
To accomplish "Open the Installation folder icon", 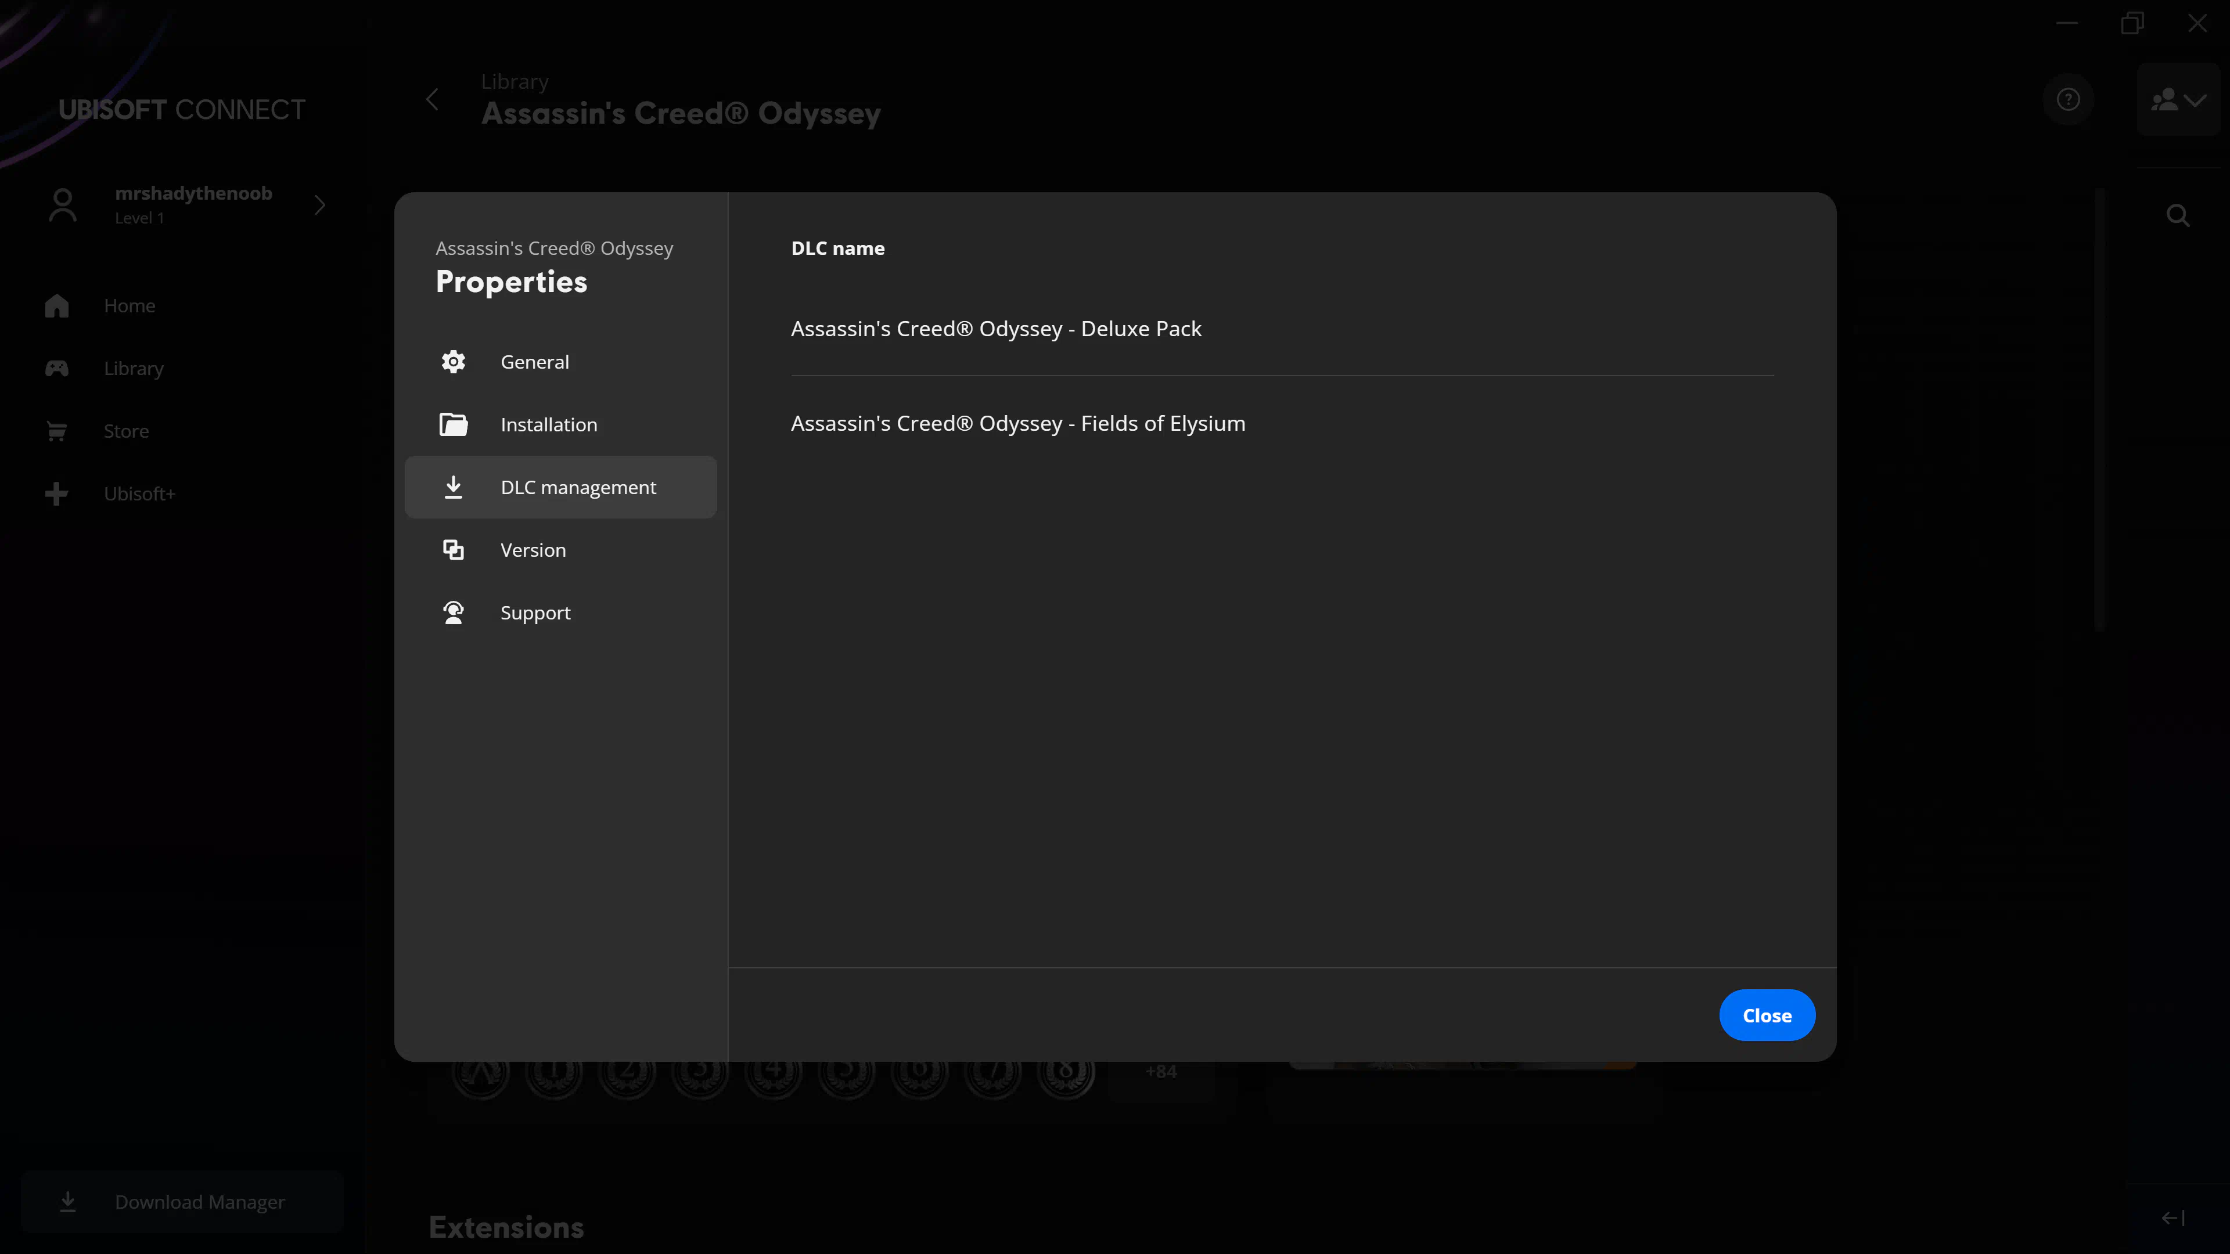I will pyautogui.click(x=453, y=424).
